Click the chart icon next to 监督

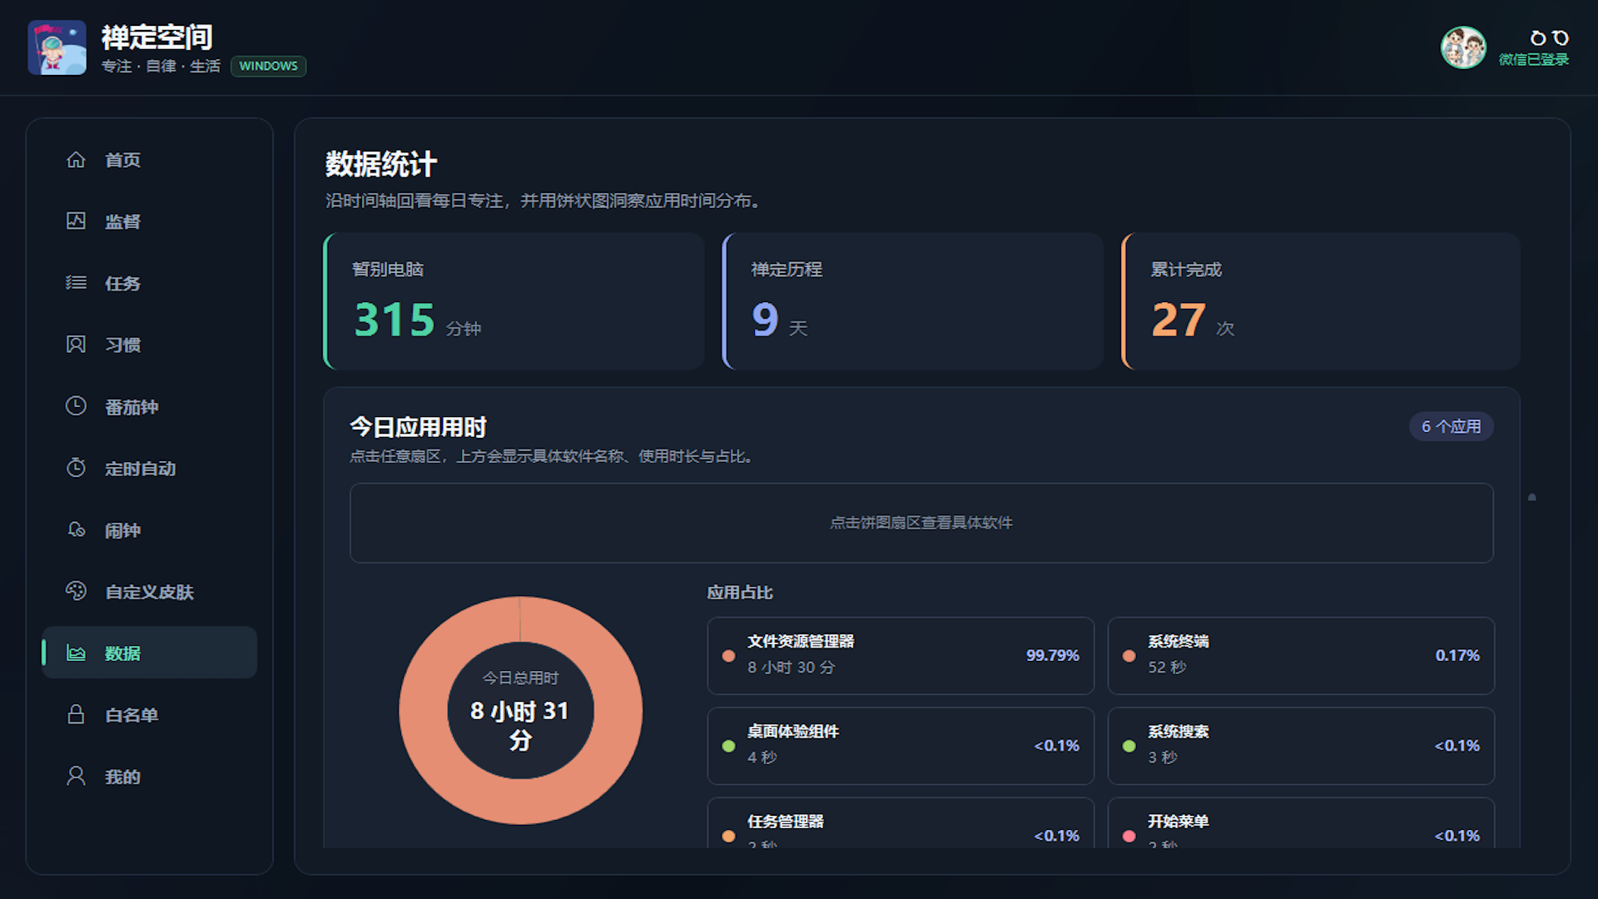pos(76,221)
